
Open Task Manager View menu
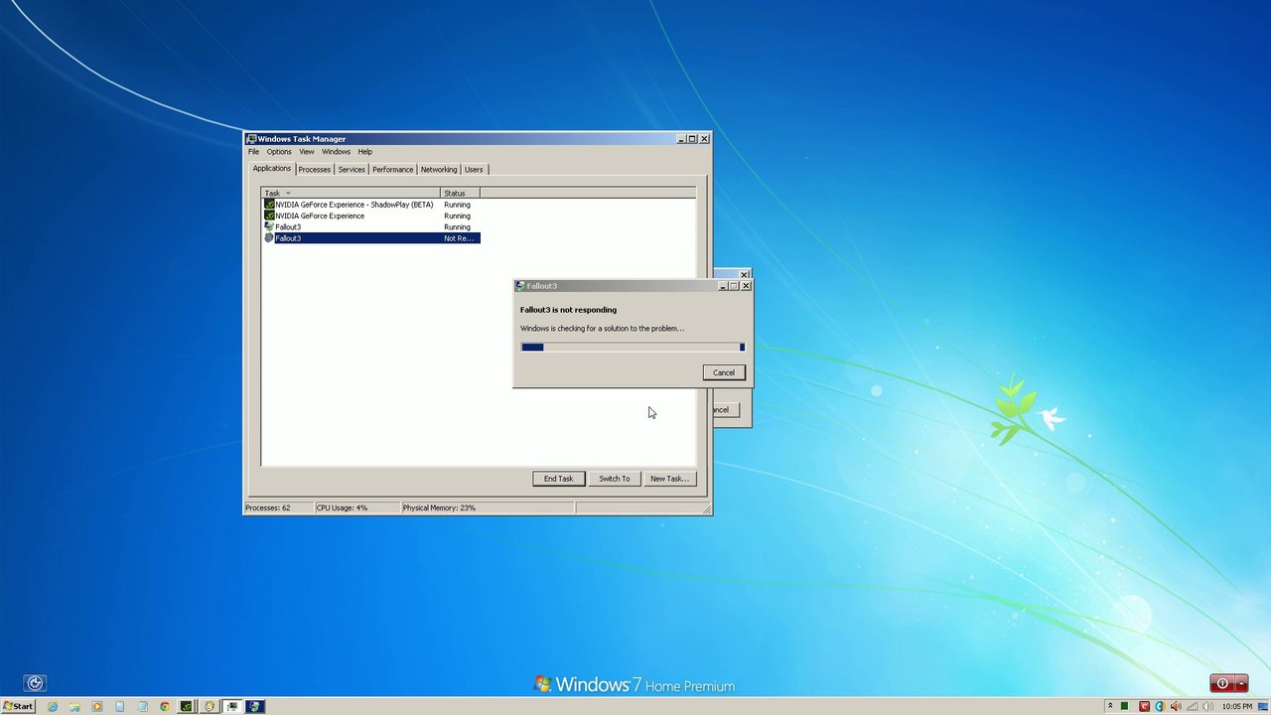[x=307, y=152]
